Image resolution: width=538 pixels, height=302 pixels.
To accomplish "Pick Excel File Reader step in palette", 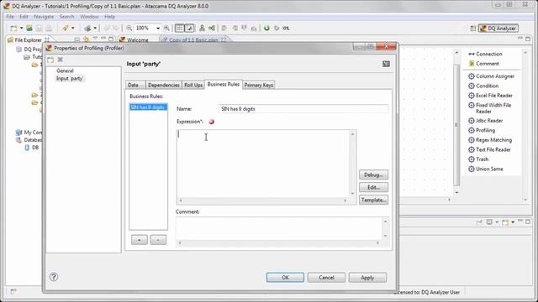I will 490,96.
